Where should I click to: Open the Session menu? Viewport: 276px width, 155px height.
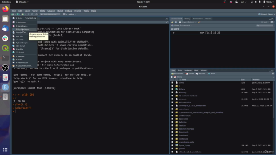pos(51,11)
